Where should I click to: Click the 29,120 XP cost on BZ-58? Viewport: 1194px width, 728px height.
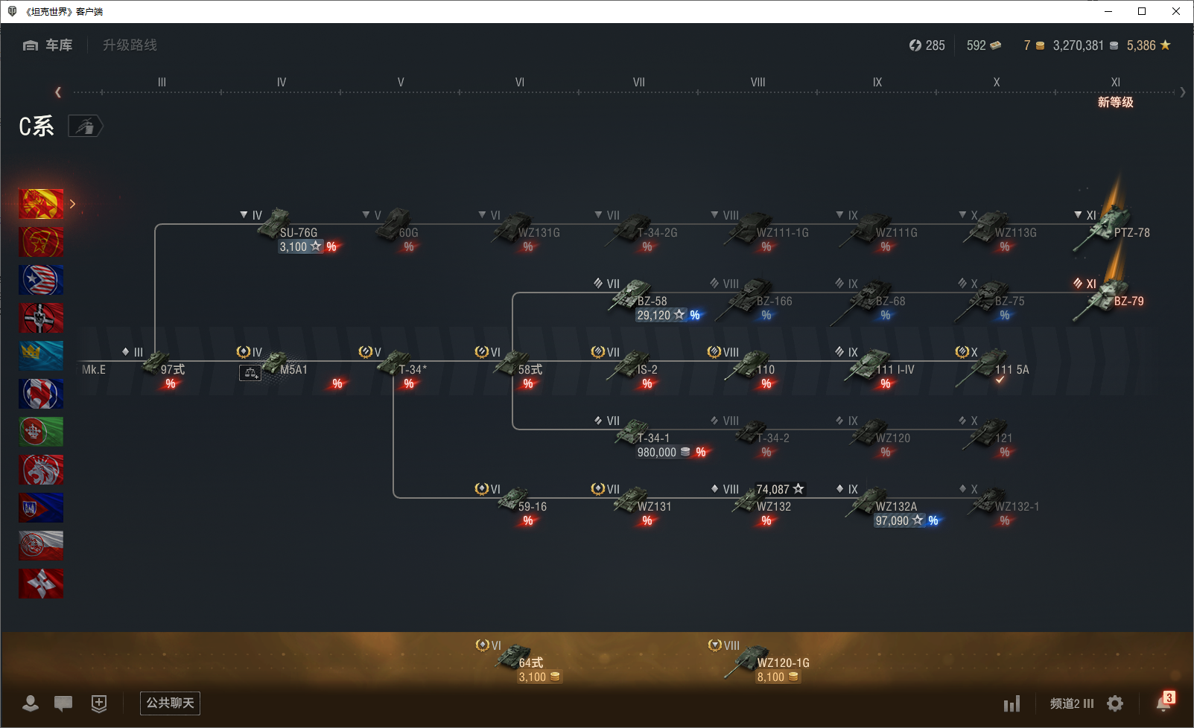[661, 316]
